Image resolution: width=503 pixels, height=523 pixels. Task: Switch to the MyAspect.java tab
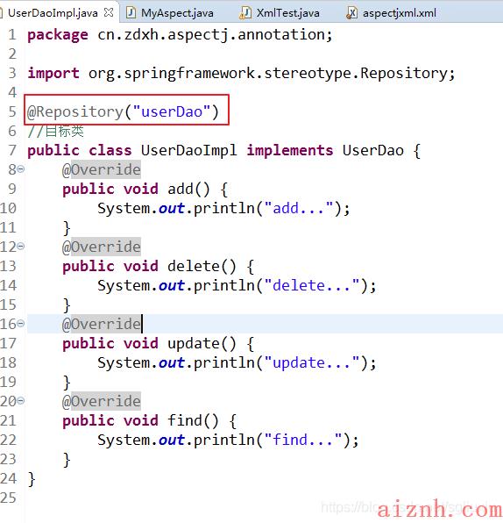177,13
